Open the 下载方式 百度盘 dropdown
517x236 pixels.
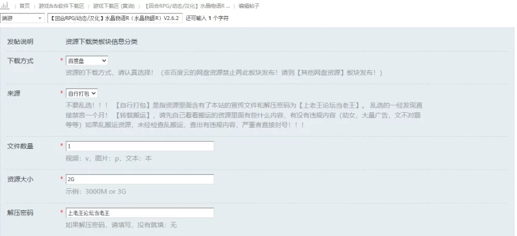pyautogui.click(x=87, y=61)
